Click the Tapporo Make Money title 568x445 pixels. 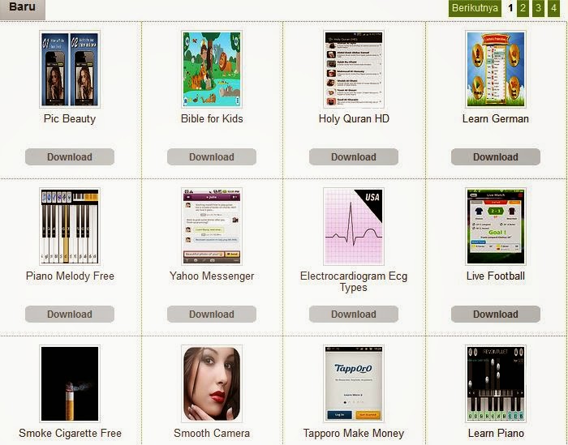click(354, 433)
